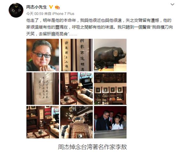Open the bronze pig sculpture photo
The image size is (183, 154).
tap(110, 55)
